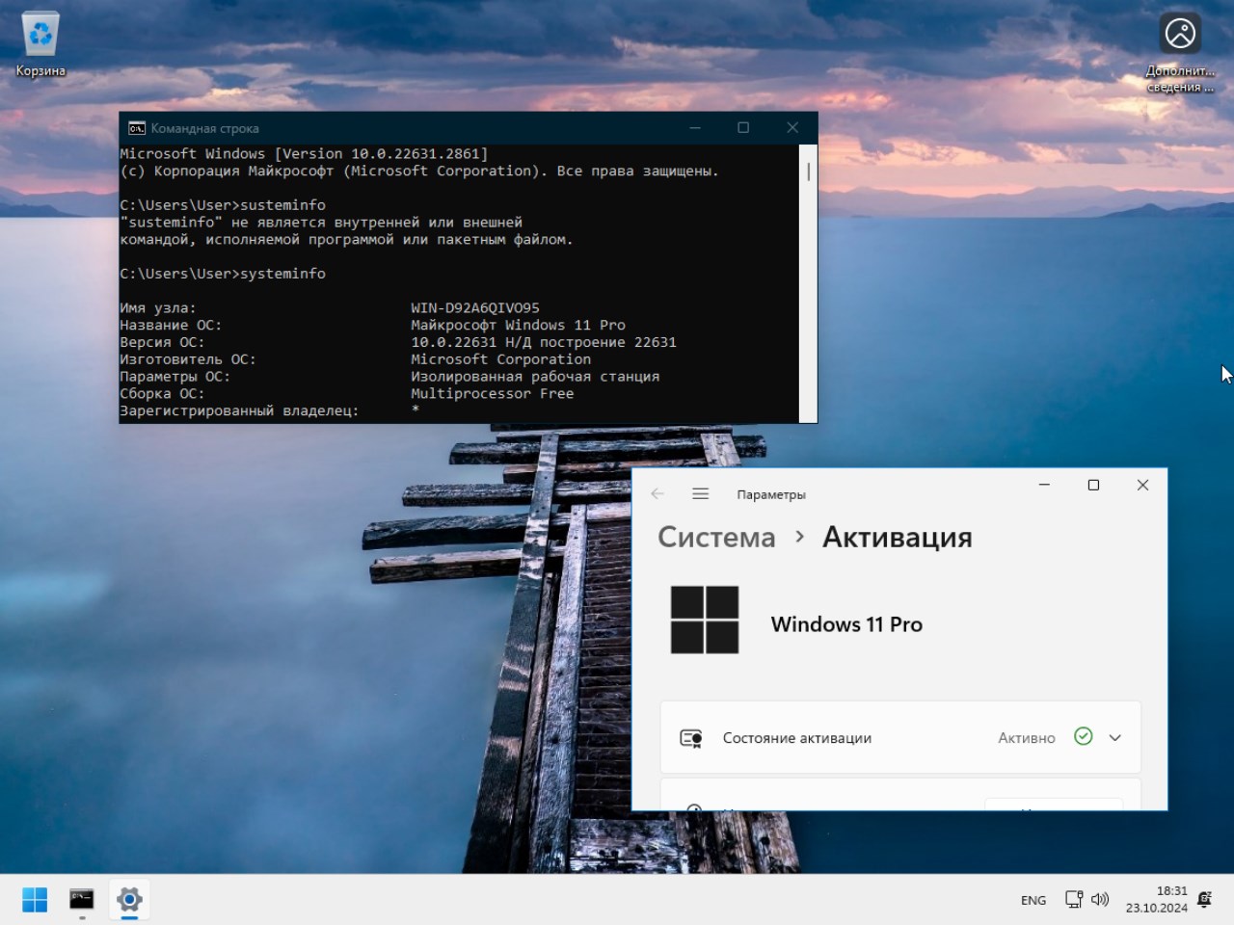
Task: Minimize the Command Prompt window
Action: pos(695,127)
